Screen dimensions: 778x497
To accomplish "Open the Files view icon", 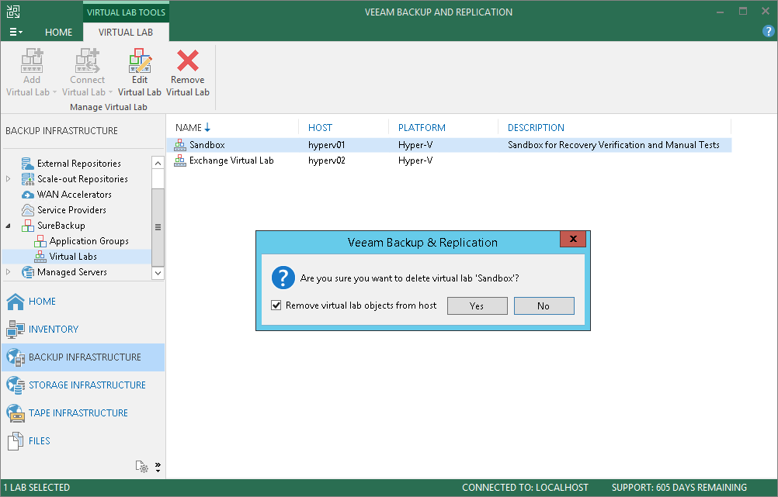I will [16, 440].
